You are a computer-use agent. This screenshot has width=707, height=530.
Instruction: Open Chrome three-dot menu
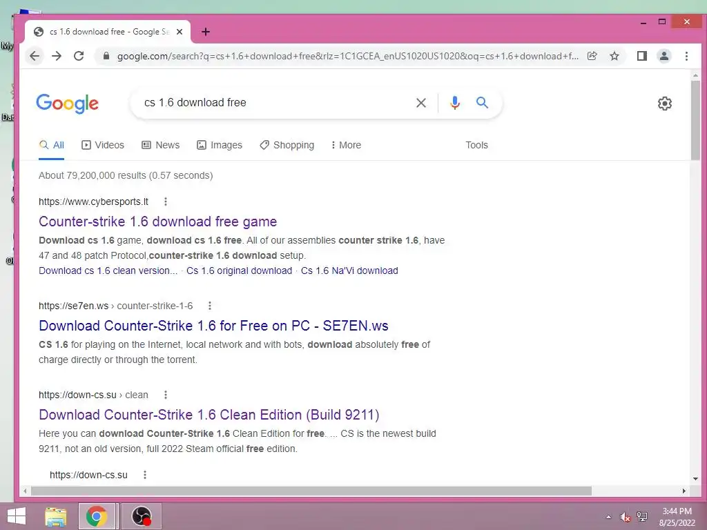686,56
